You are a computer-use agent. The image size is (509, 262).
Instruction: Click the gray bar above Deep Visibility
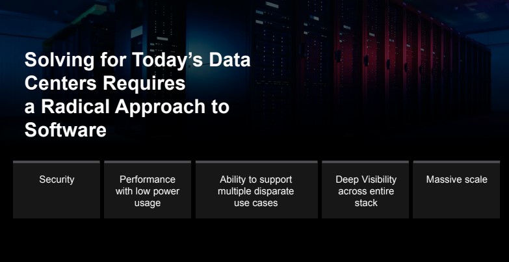click(365, 162)
